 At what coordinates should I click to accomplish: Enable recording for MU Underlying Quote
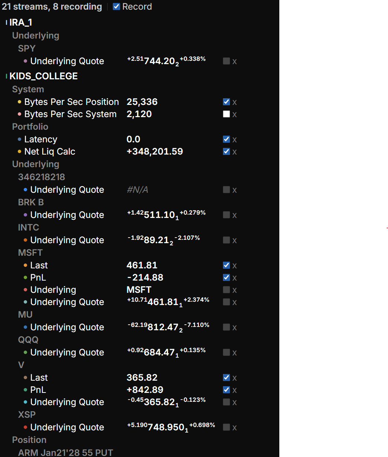click(x=226, y=327)
